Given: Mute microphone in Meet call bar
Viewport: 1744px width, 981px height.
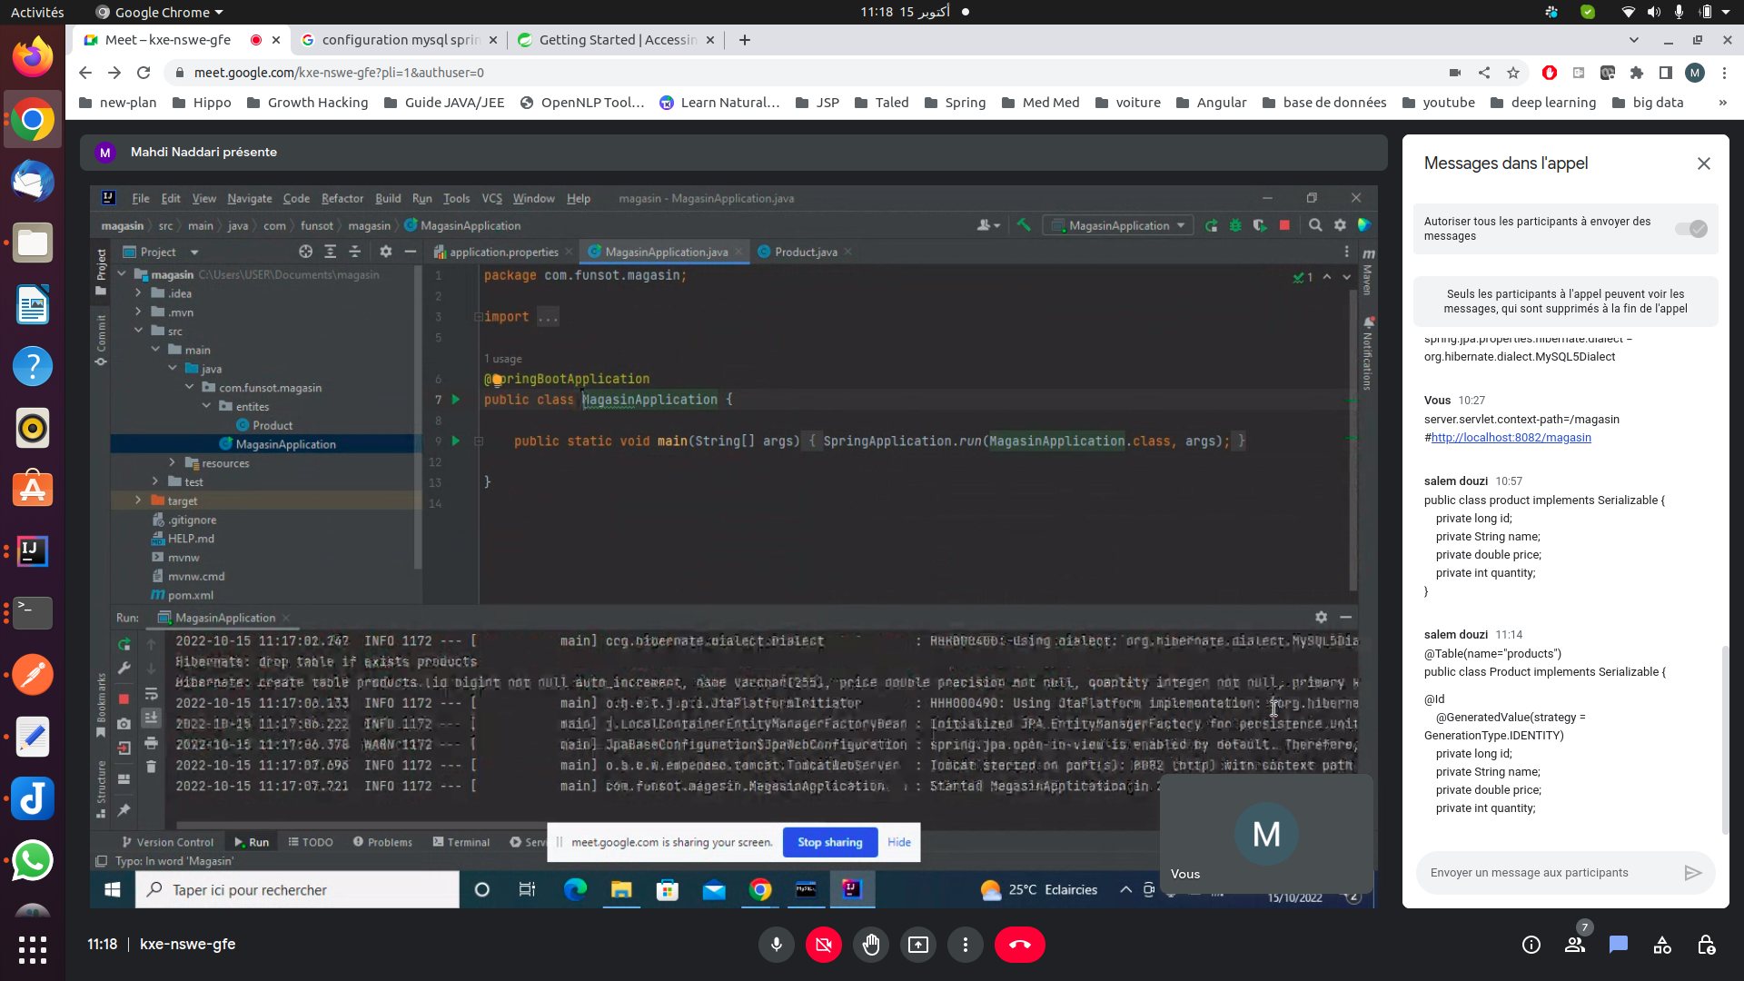Looking at the screenshot, I should pos(776,945).
